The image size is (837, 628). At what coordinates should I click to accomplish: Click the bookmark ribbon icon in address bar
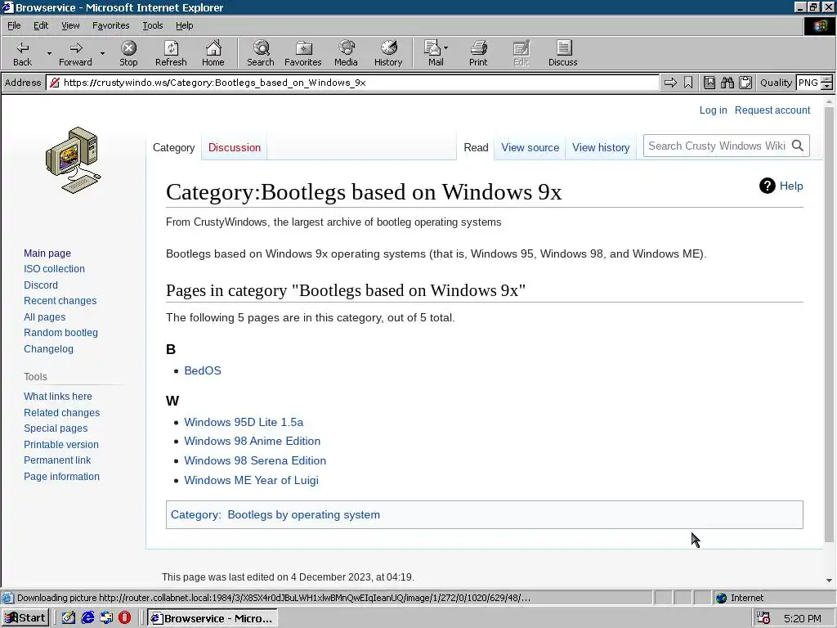click(x=688, y=83)
